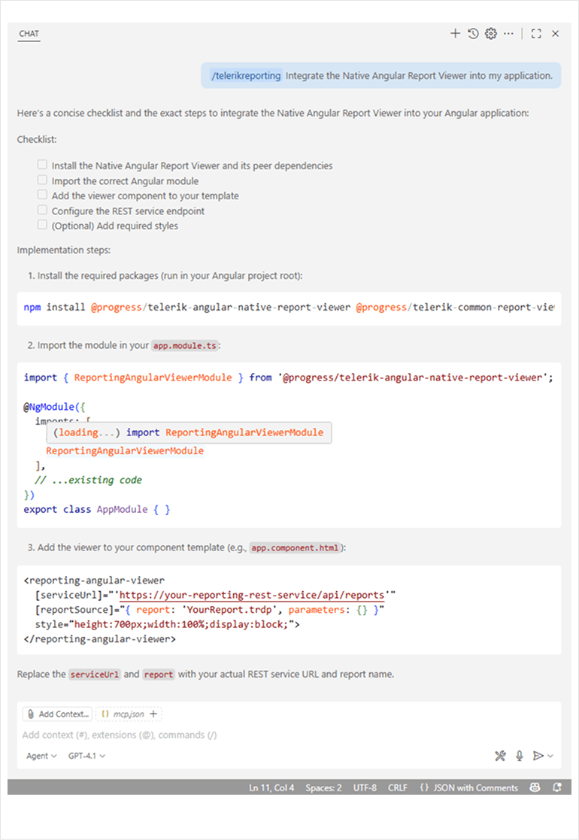Click the serviceUrl inline code chip
579x840 pixels.
tap(94, 675)
